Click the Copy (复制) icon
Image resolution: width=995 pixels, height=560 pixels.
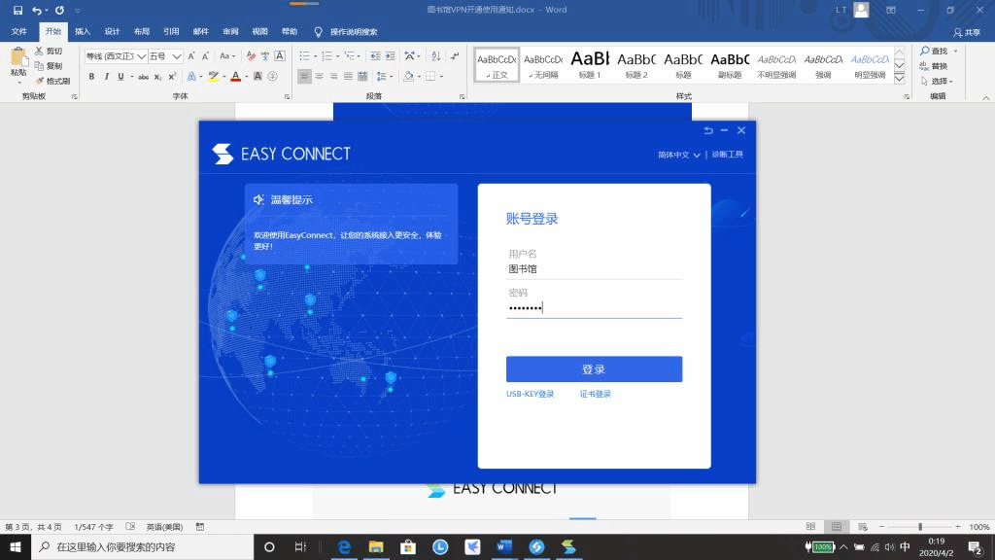pyautogui.click(x=39, y=66)
